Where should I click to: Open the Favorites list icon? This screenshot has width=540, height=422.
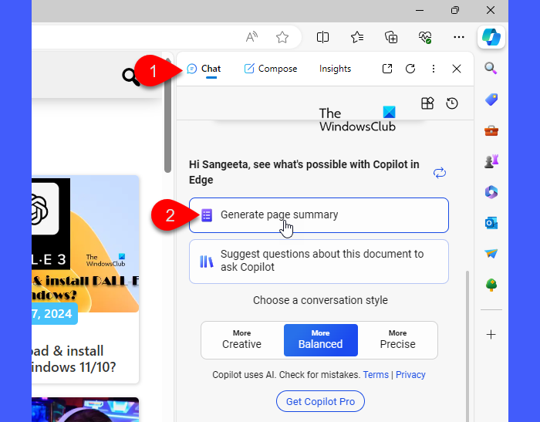coord(357,37)
